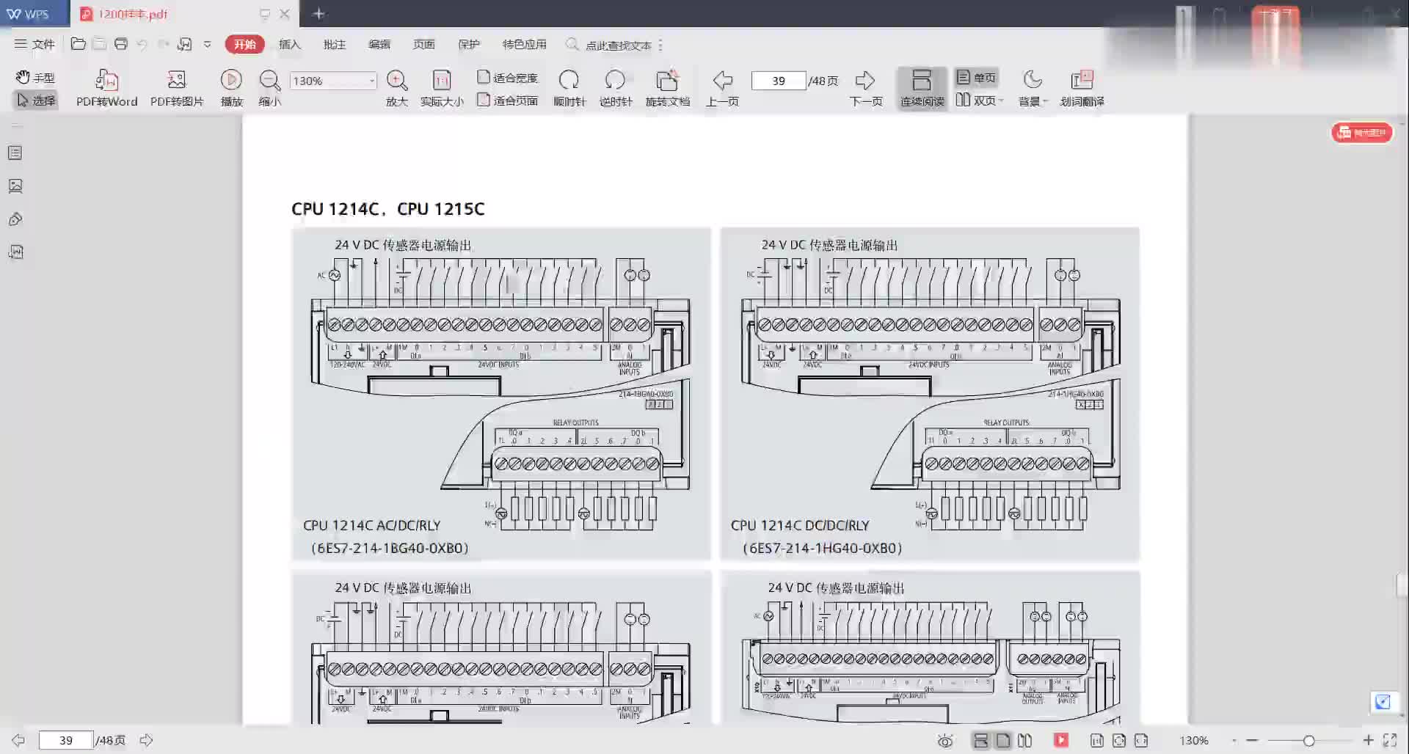The height and width of the screenshot is (754, 1409).
Task: Open more options next to search box
Action: [x=661, y=45]
